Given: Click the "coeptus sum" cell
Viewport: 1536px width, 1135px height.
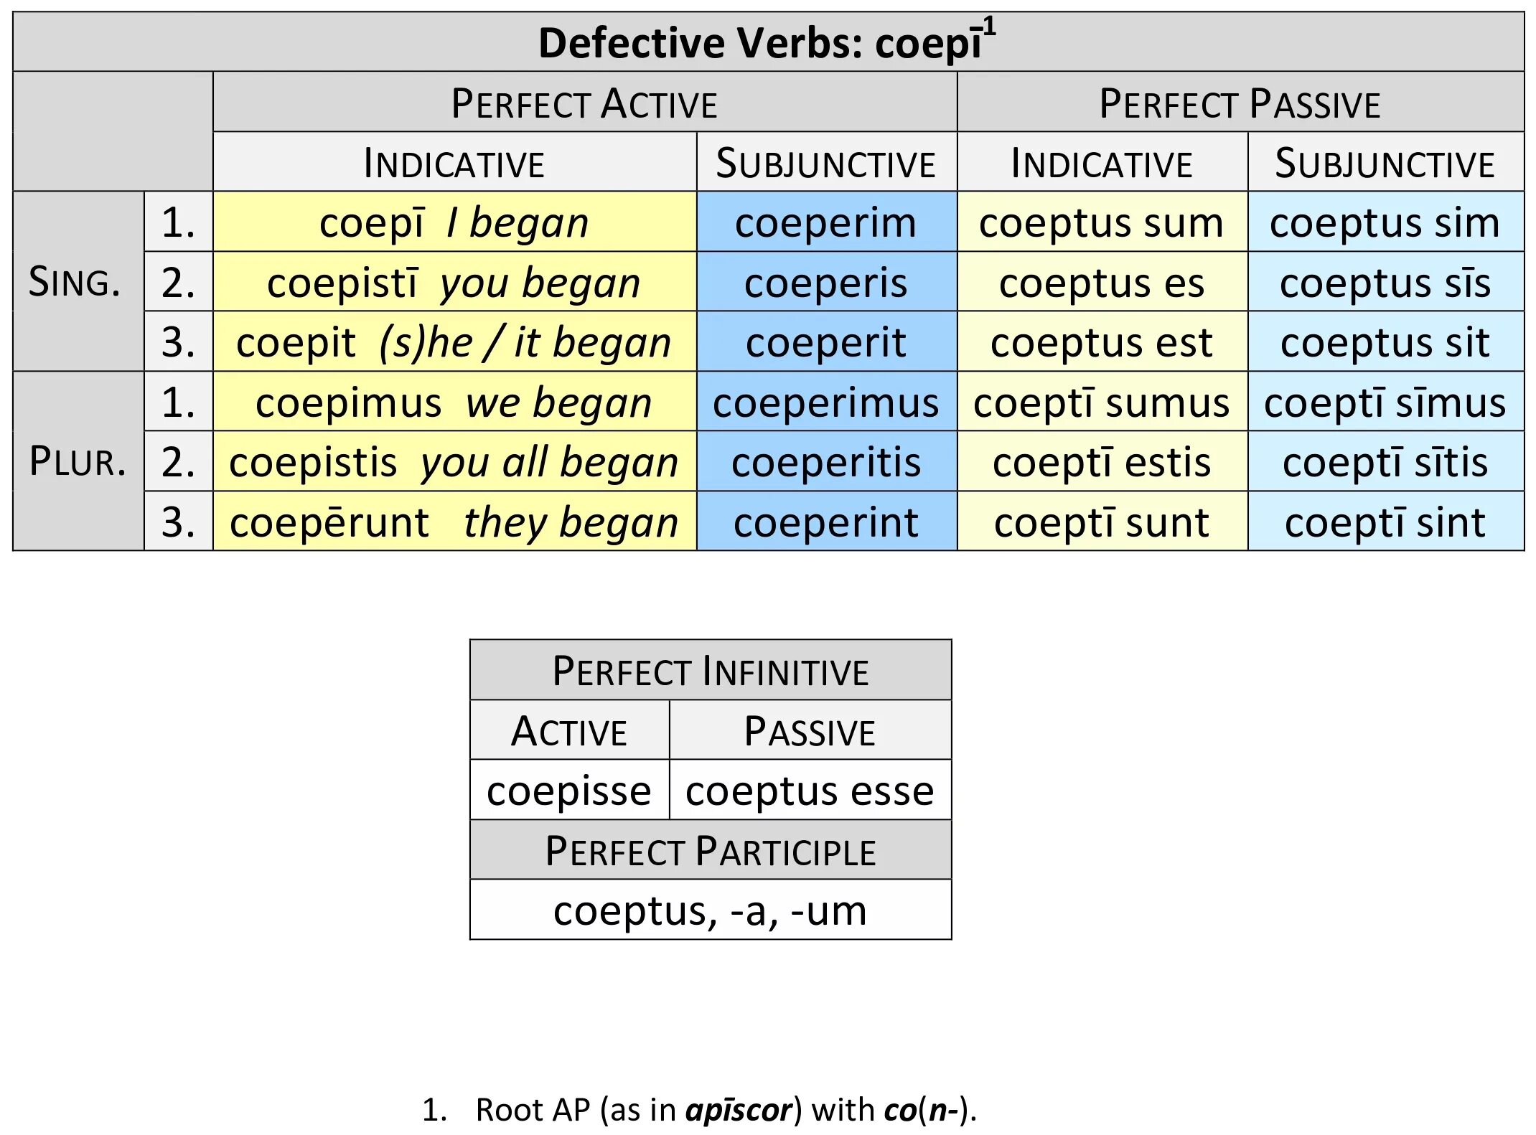Looking at the screenshot, I should [1101, 222].
